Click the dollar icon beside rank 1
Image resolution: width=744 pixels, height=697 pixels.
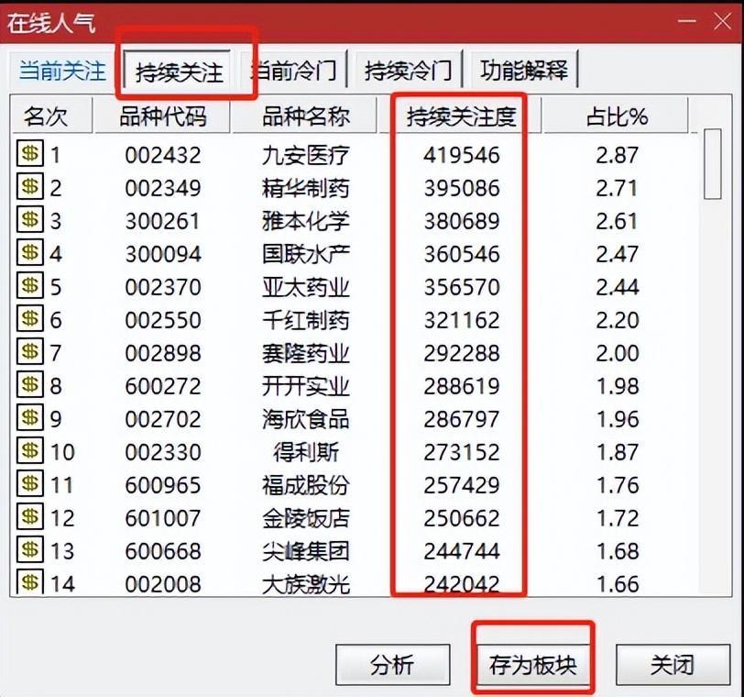30,154
